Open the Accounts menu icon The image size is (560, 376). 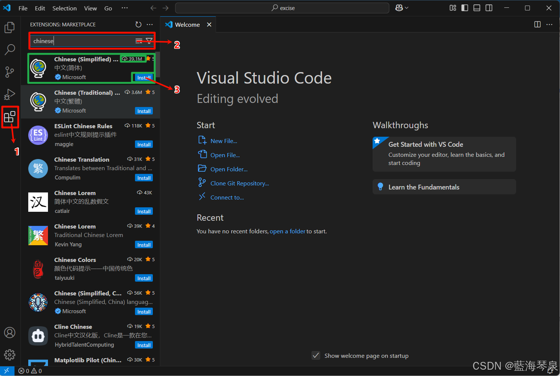pyautogui.click(x=10, y=333)
